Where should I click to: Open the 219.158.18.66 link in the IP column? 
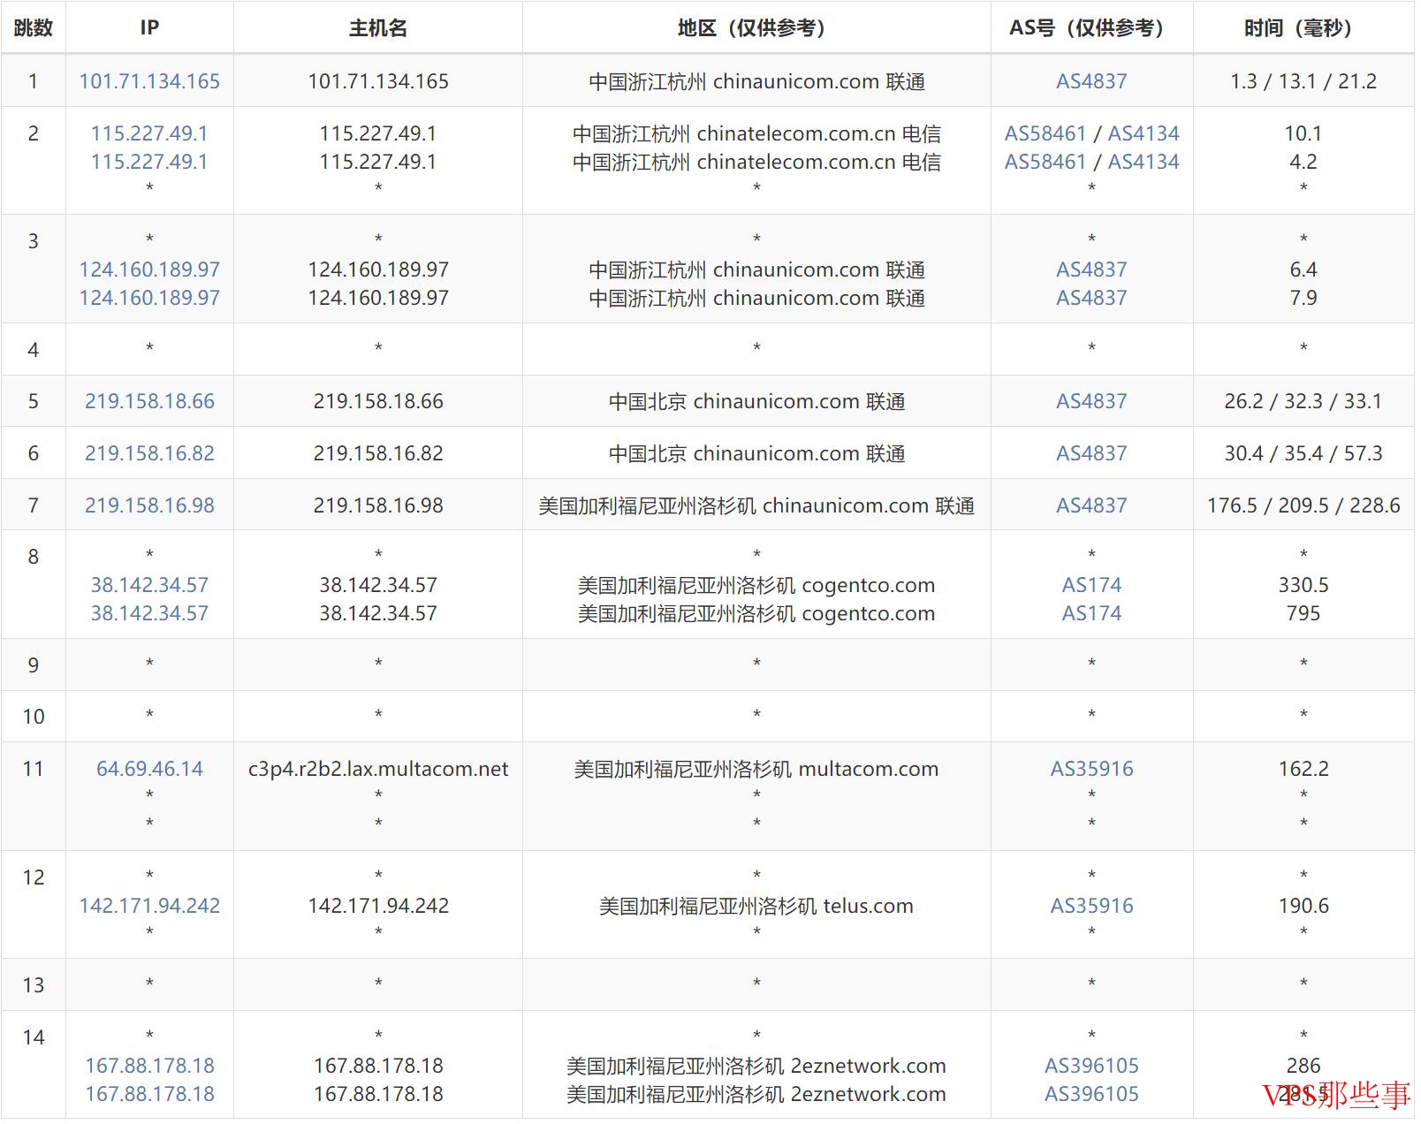(149, 401)
